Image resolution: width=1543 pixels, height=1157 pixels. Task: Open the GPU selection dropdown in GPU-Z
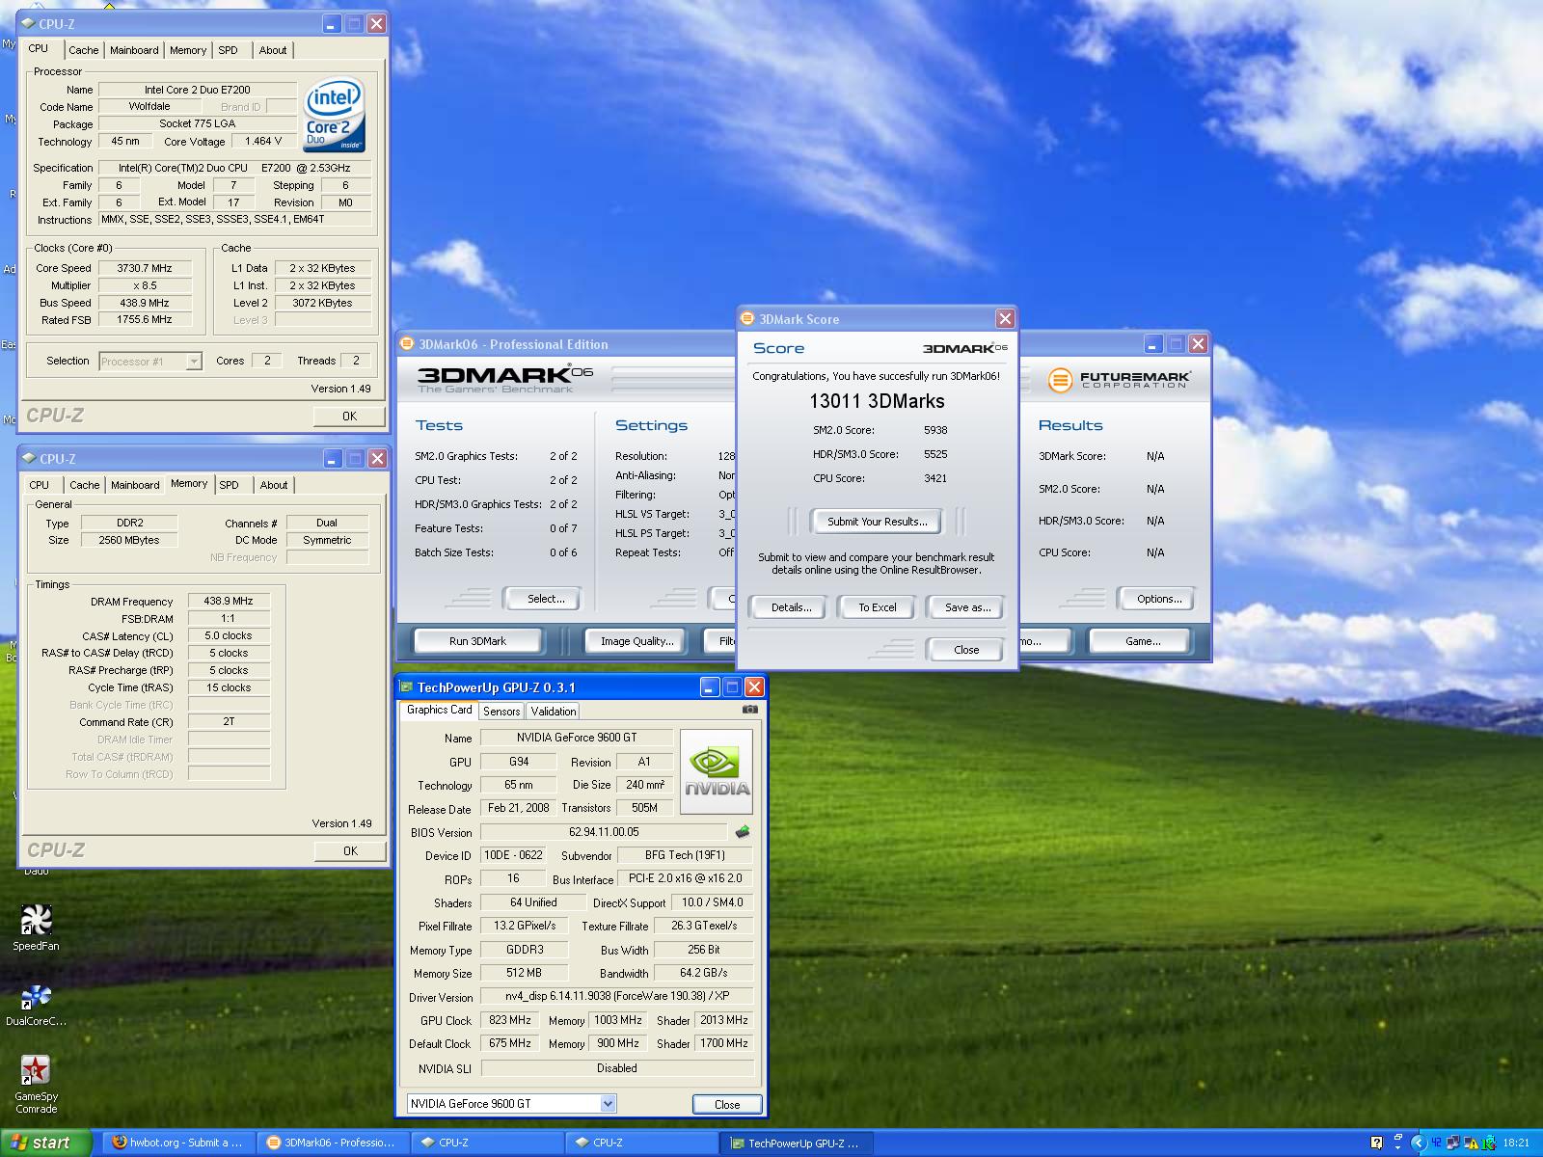[608, 1103]
